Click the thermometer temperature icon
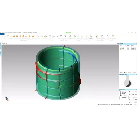137x137 pixels. [121, 93]
